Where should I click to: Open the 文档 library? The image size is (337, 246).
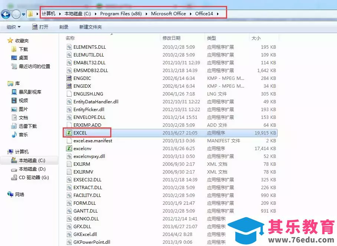[x=23, y=117]
